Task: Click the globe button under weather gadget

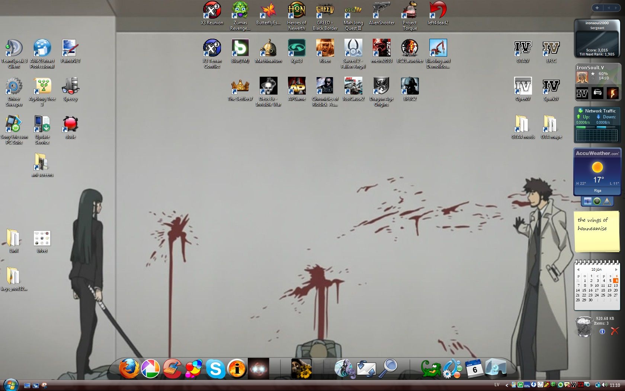Action: pos(597,201)
